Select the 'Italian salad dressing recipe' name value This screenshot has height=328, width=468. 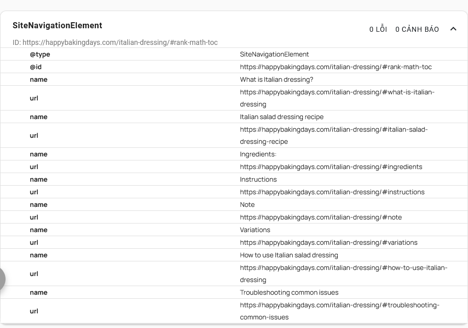click(281, 117)
